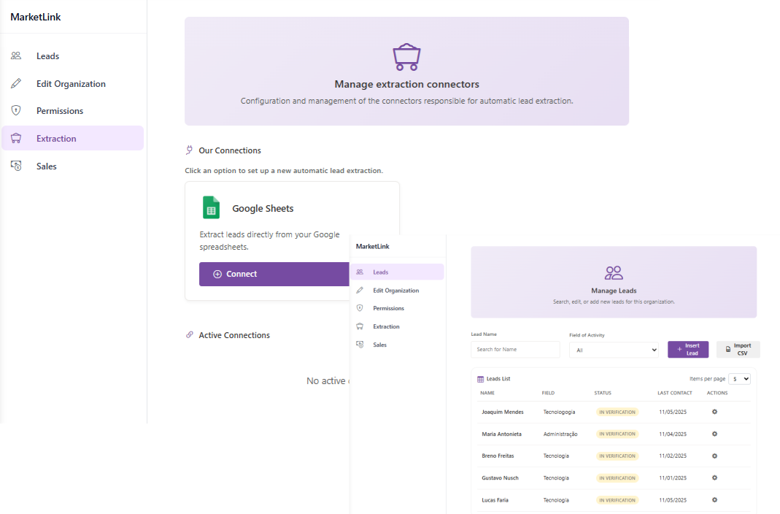Click the Import CSV button
Screen dimensions: 780x514
click(x=738, y=350)
